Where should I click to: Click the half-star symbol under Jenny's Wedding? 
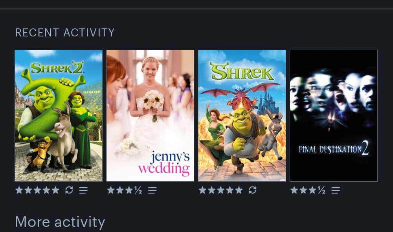click(138, 190)
